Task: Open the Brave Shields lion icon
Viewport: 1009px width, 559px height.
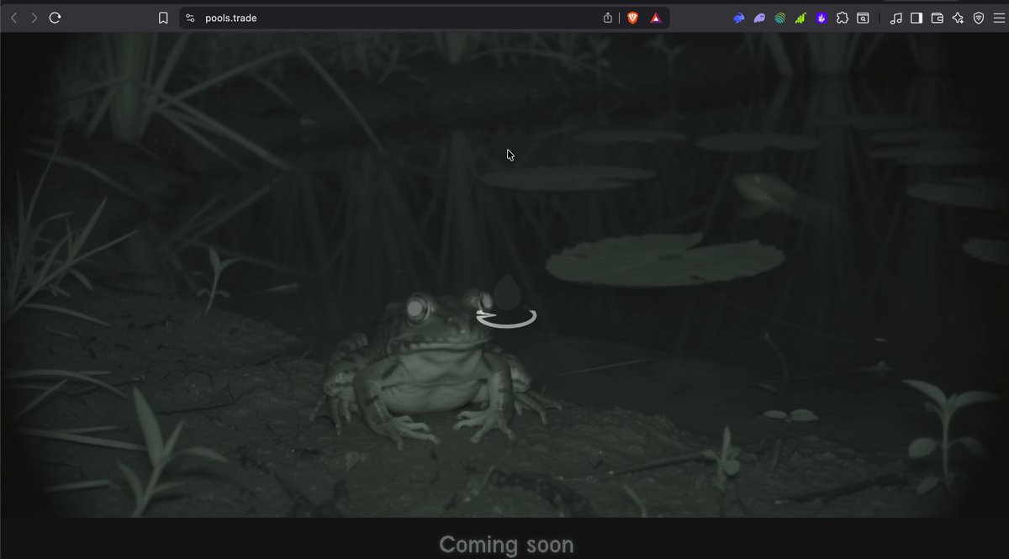Action: (x=632, y=18)
